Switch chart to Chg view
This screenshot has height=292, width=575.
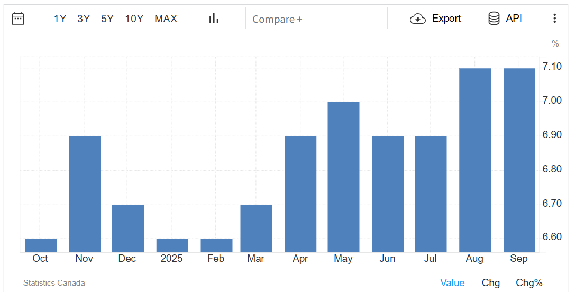click(490, 283)
